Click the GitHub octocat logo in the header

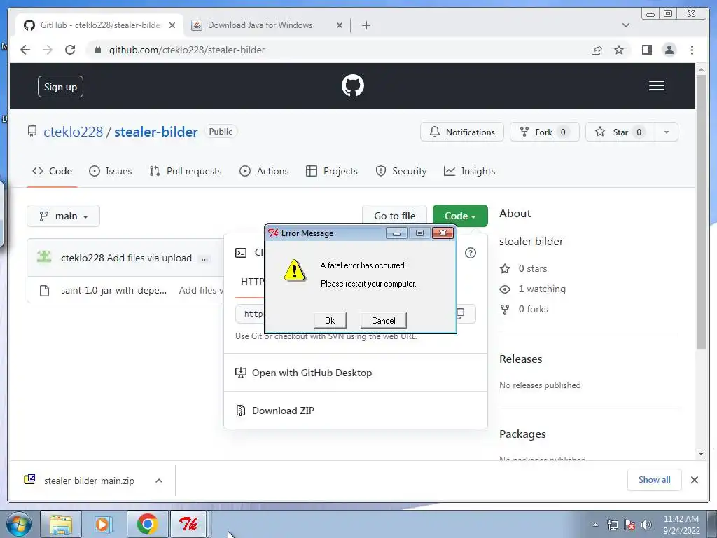pyautogui.click(x=353, y=85)
